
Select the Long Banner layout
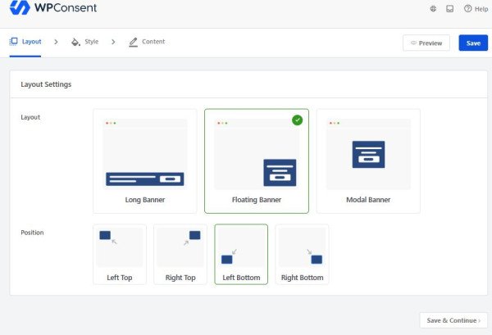click(145, 161)
